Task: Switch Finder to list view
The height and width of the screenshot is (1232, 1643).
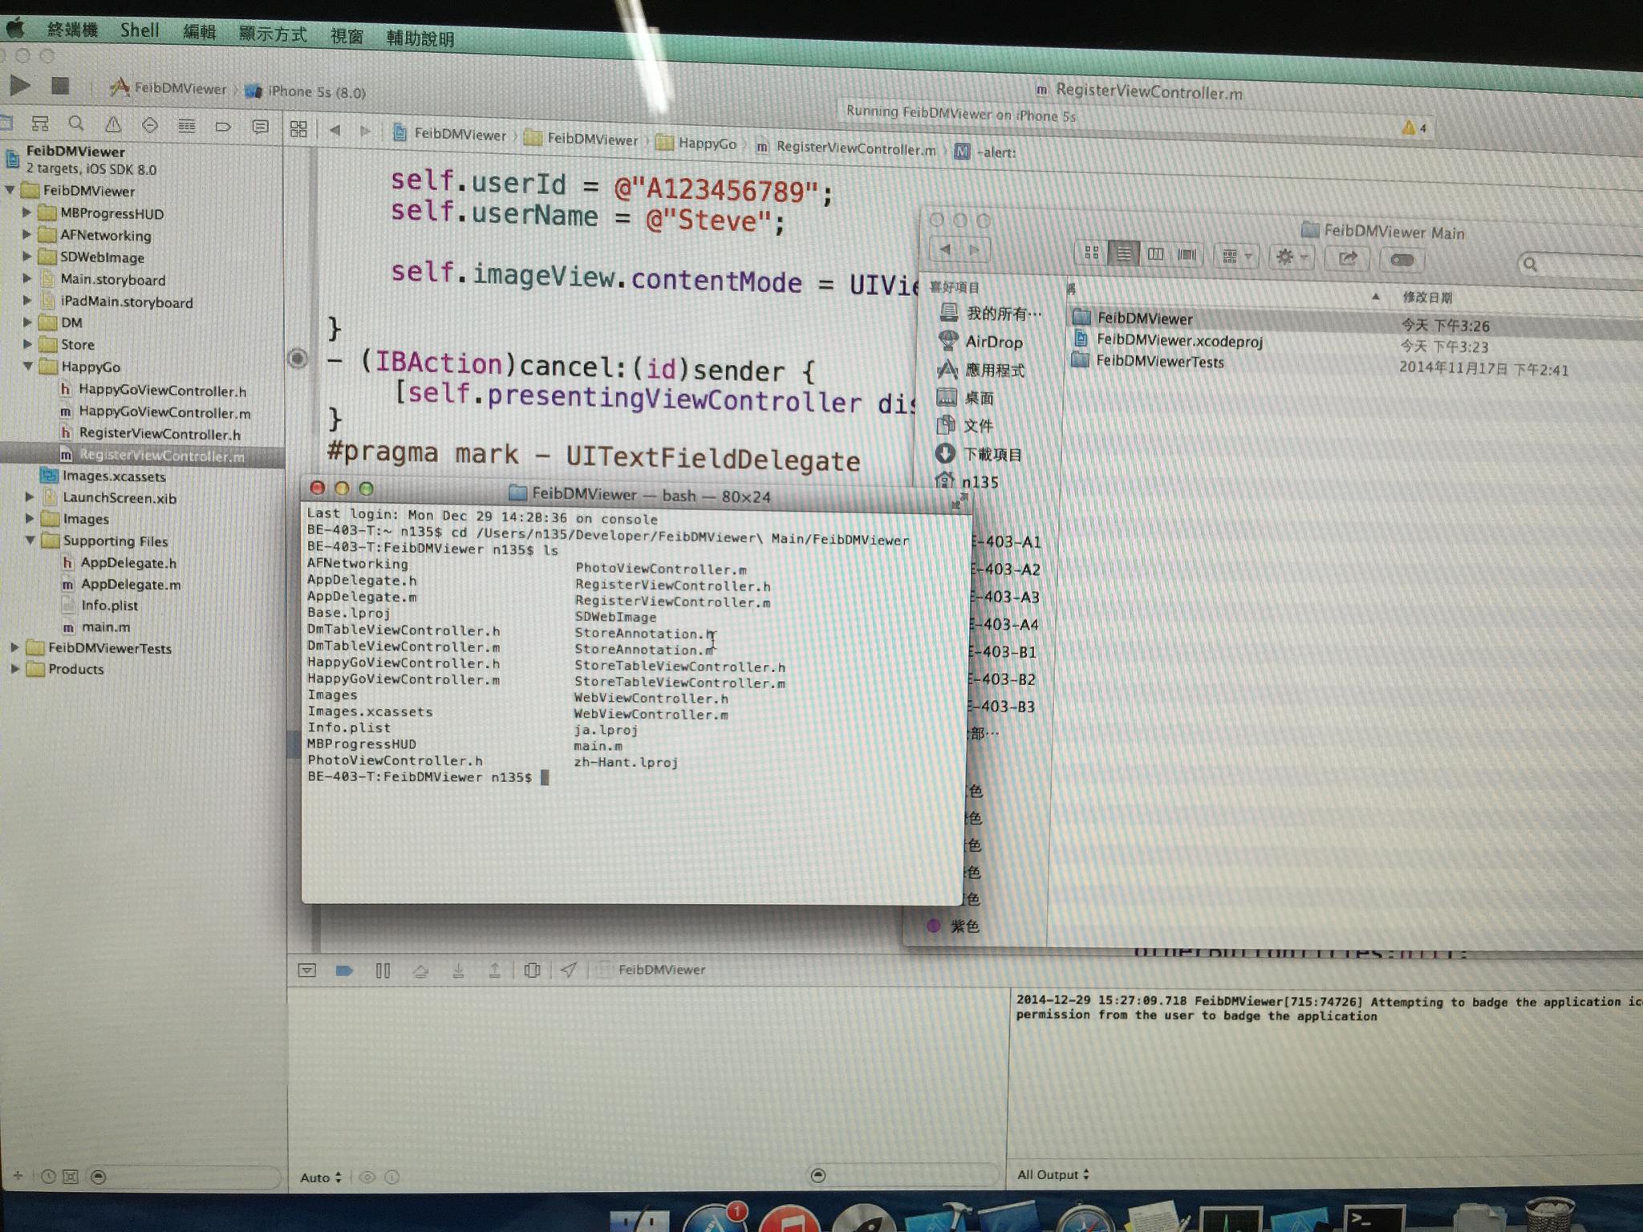Action: [1123, 254]
